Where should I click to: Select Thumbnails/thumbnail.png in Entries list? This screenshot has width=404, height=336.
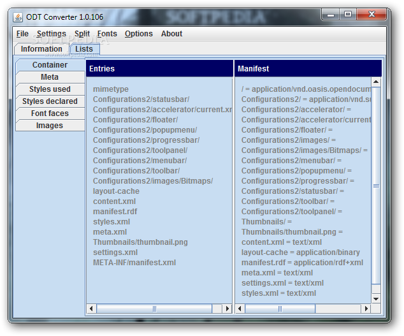tap(140, 242)
